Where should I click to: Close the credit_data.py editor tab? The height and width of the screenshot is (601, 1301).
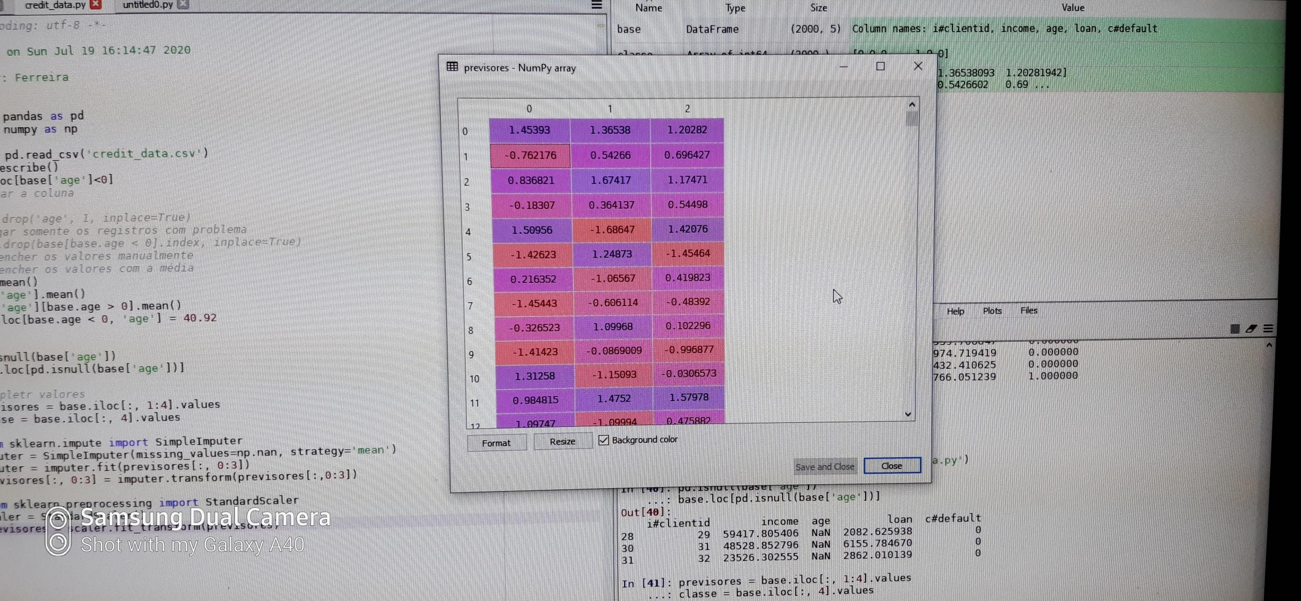pyautogui.click(x=96, y=5)
